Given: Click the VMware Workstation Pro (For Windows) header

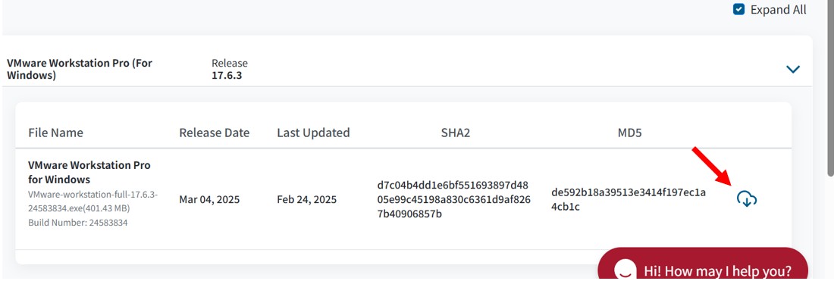Looking at the screenshot, I should coord(80,69).
